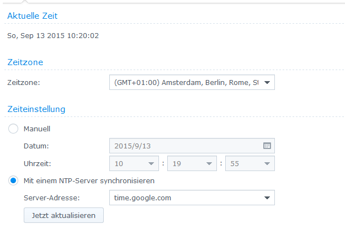Click the Aktuelle Zeit section heading
This screenshot has width=345, height=229.
[32, 16]
